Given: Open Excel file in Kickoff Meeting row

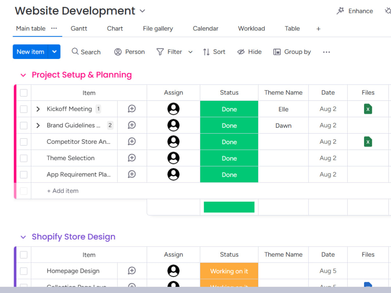Looking at the screenshot, I should [x=368, y=109].
